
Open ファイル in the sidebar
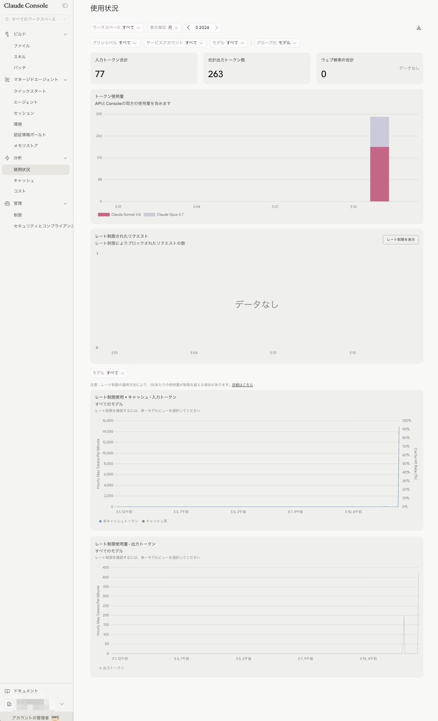click(22, 46)
